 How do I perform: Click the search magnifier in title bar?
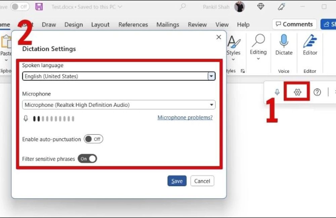click(x=182, y=7)
